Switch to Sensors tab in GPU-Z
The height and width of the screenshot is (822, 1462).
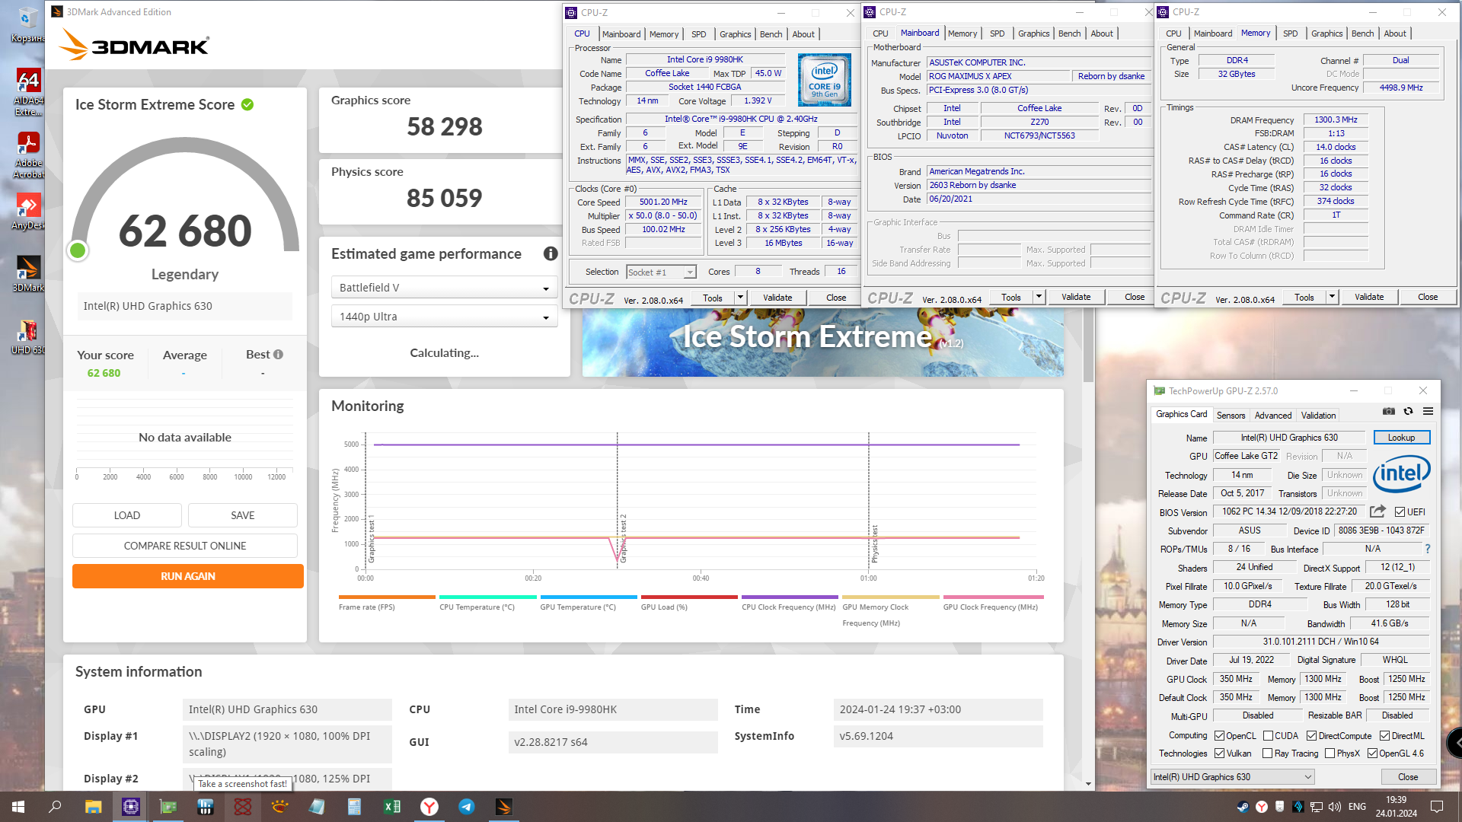(x=1231, y=416)
